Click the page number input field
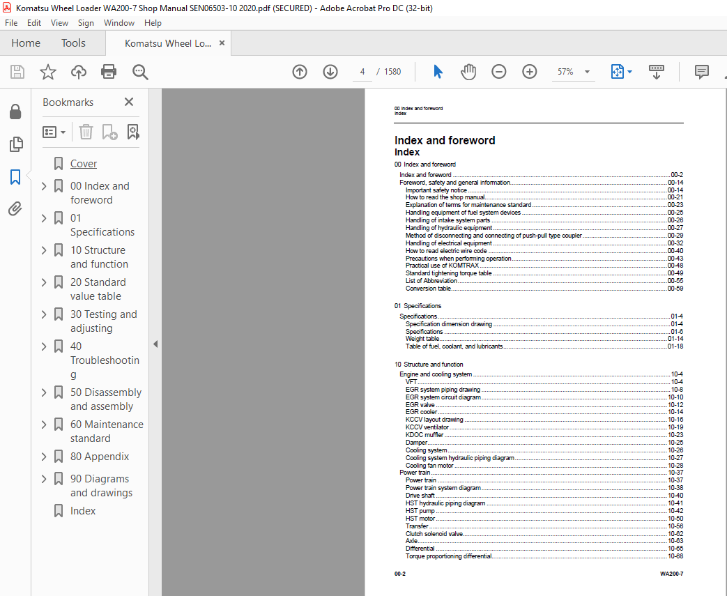The width and height of the screenshot is (727, 596). tap(362, 72)
